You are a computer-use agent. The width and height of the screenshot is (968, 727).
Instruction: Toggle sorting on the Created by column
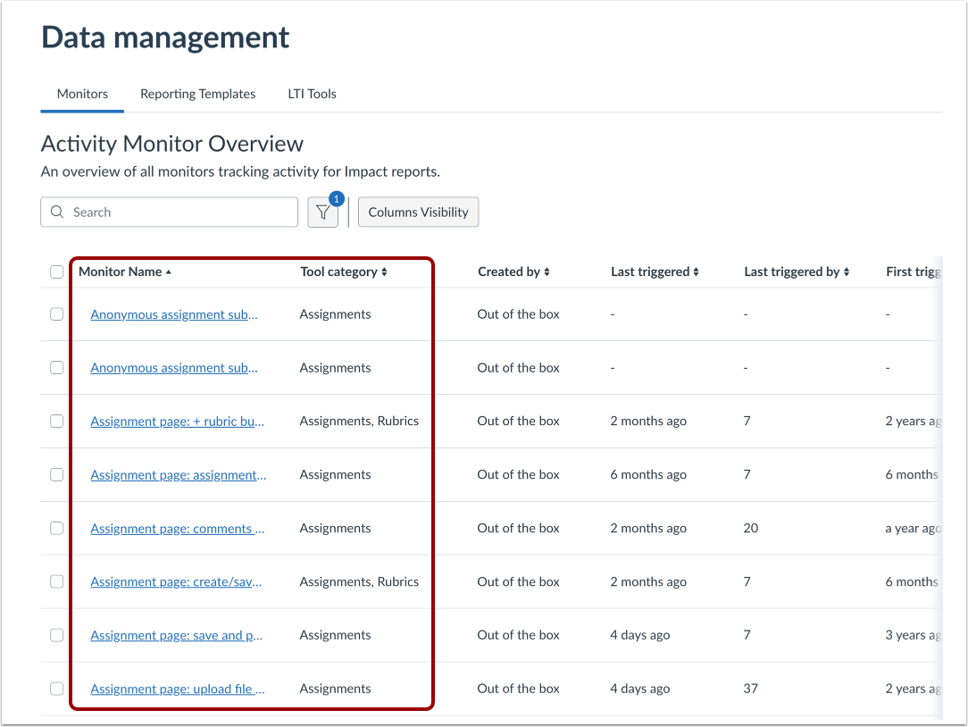click(x=514, y=272)
